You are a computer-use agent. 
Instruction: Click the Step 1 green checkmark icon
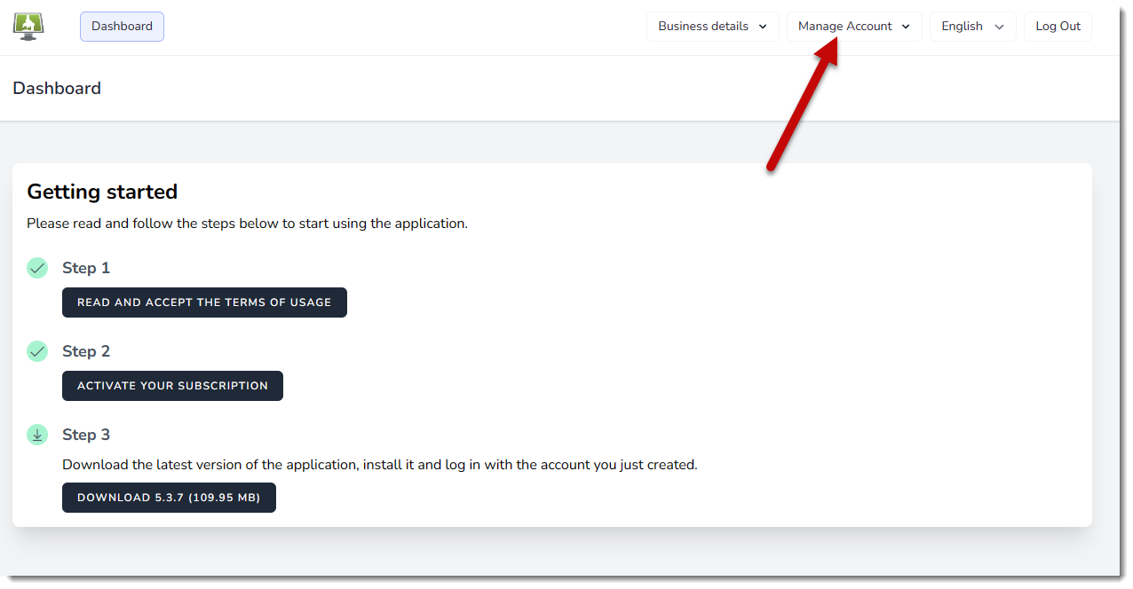pyautogui.click(x=37, y=268)
